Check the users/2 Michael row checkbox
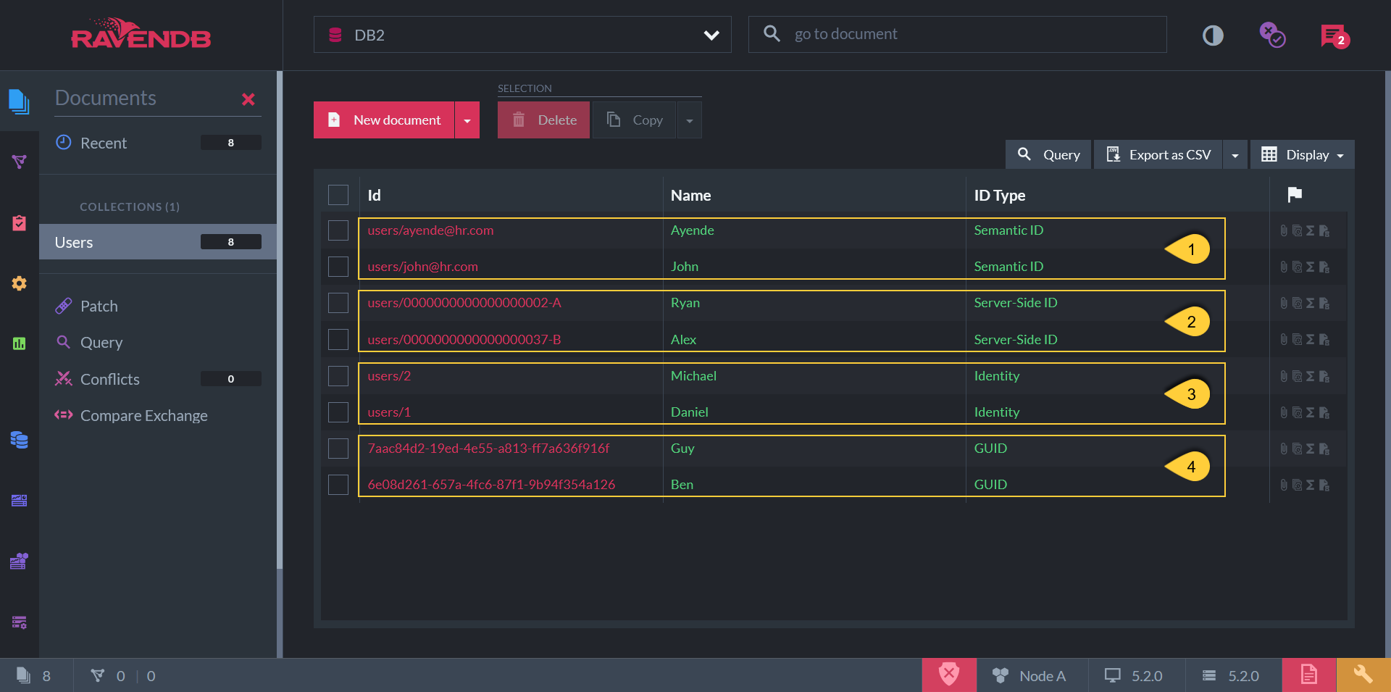1391x692 pixels. pos(338,376)
